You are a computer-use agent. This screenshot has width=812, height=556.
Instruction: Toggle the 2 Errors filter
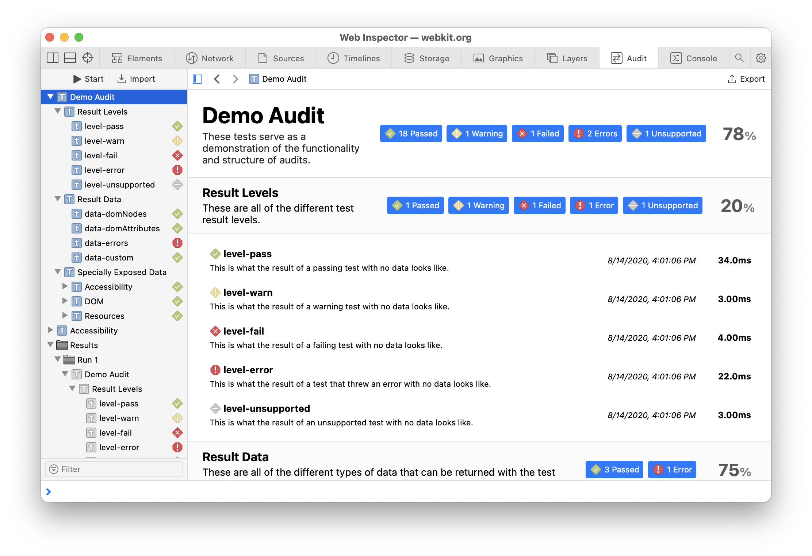tap(595, 134)
